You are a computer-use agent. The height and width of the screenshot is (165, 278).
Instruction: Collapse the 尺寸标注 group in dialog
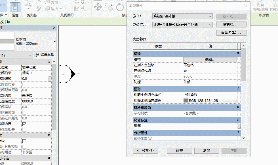(238, 119)
